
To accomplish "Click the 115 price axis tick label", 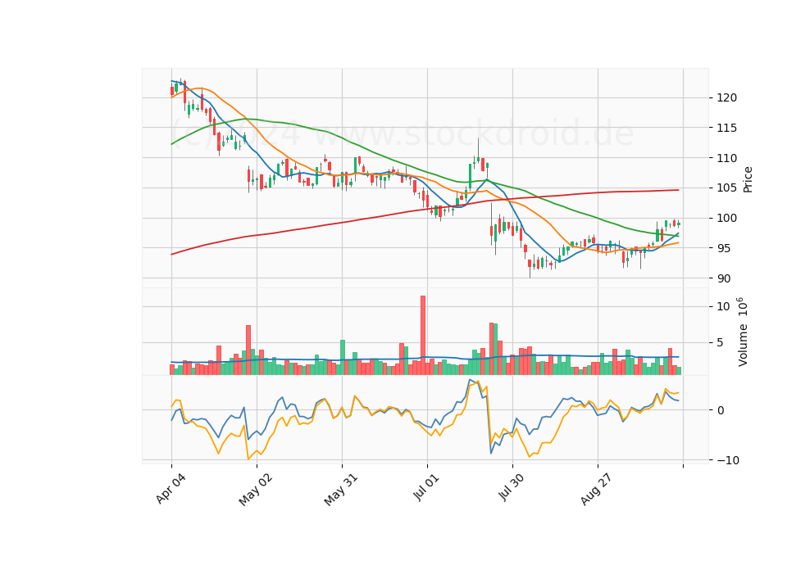I will [727, 128].
